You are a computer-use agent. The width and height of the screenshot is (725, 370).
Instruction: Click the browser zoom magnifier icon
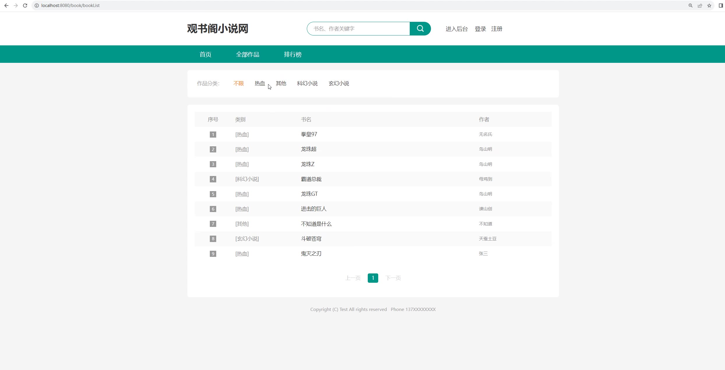pyautogui.click(x=690, y=6)
